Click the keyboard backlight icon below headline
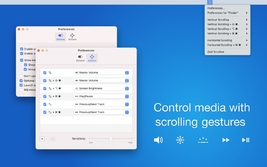 tap(203, 140)
